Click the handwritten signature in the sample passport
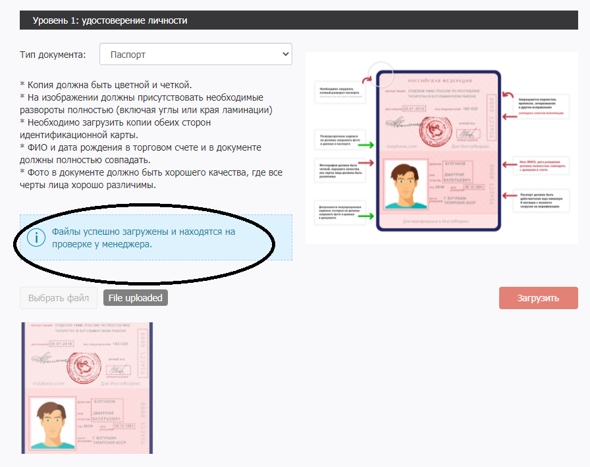The image size is (590, 467). 401,123
